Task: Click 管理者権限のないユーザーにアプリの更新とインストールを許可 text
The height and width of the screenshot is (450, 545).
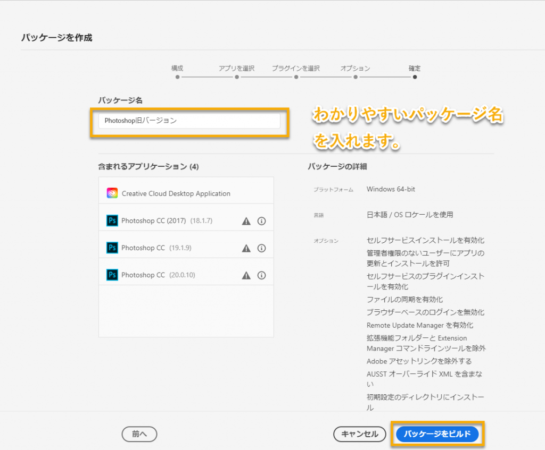Action: tap(425, 258)
